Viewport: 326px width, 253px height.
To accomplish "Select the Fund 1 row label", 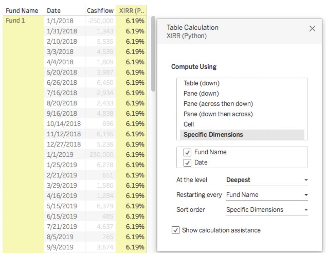I will tap(15, 21).
